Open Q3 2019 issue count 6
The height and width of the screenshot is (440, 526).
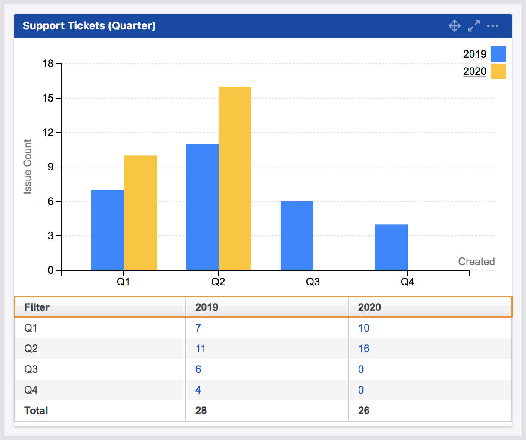(198, 369)
